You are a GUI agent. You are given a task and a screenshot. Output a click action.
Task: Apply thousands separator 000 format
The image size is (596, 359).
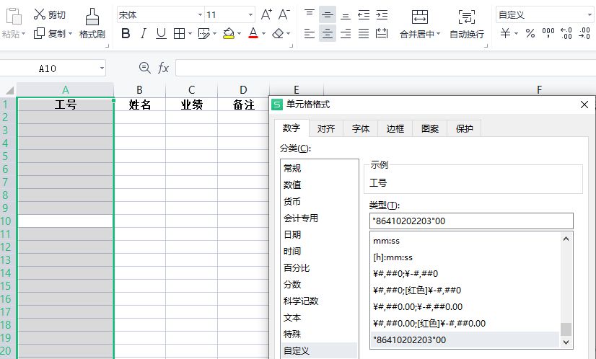pos(548,33)
